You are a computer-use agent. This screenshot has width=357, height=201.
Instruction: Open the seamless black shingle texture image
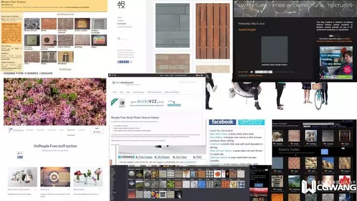click(x=274, y=49)
